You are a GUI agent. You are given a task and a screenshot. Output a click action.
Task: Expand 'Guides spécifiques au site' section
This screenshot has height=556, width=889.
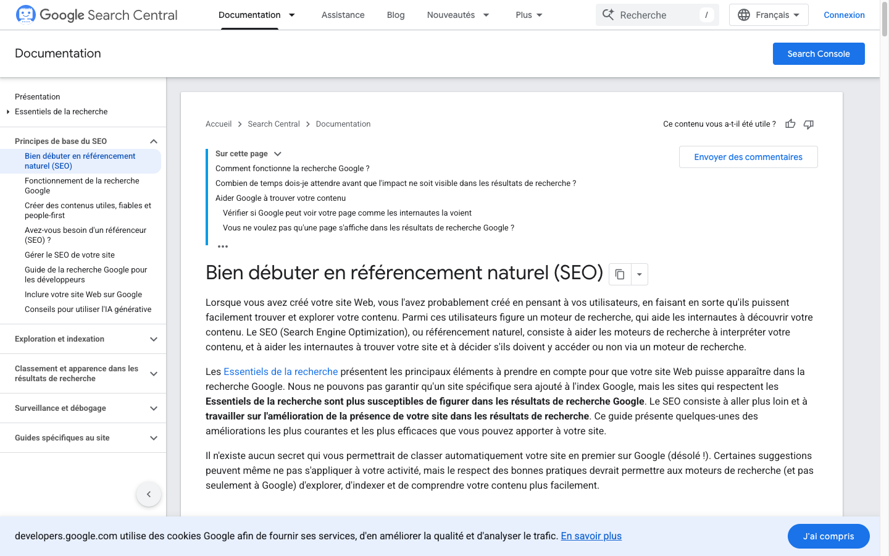[154, 438]
